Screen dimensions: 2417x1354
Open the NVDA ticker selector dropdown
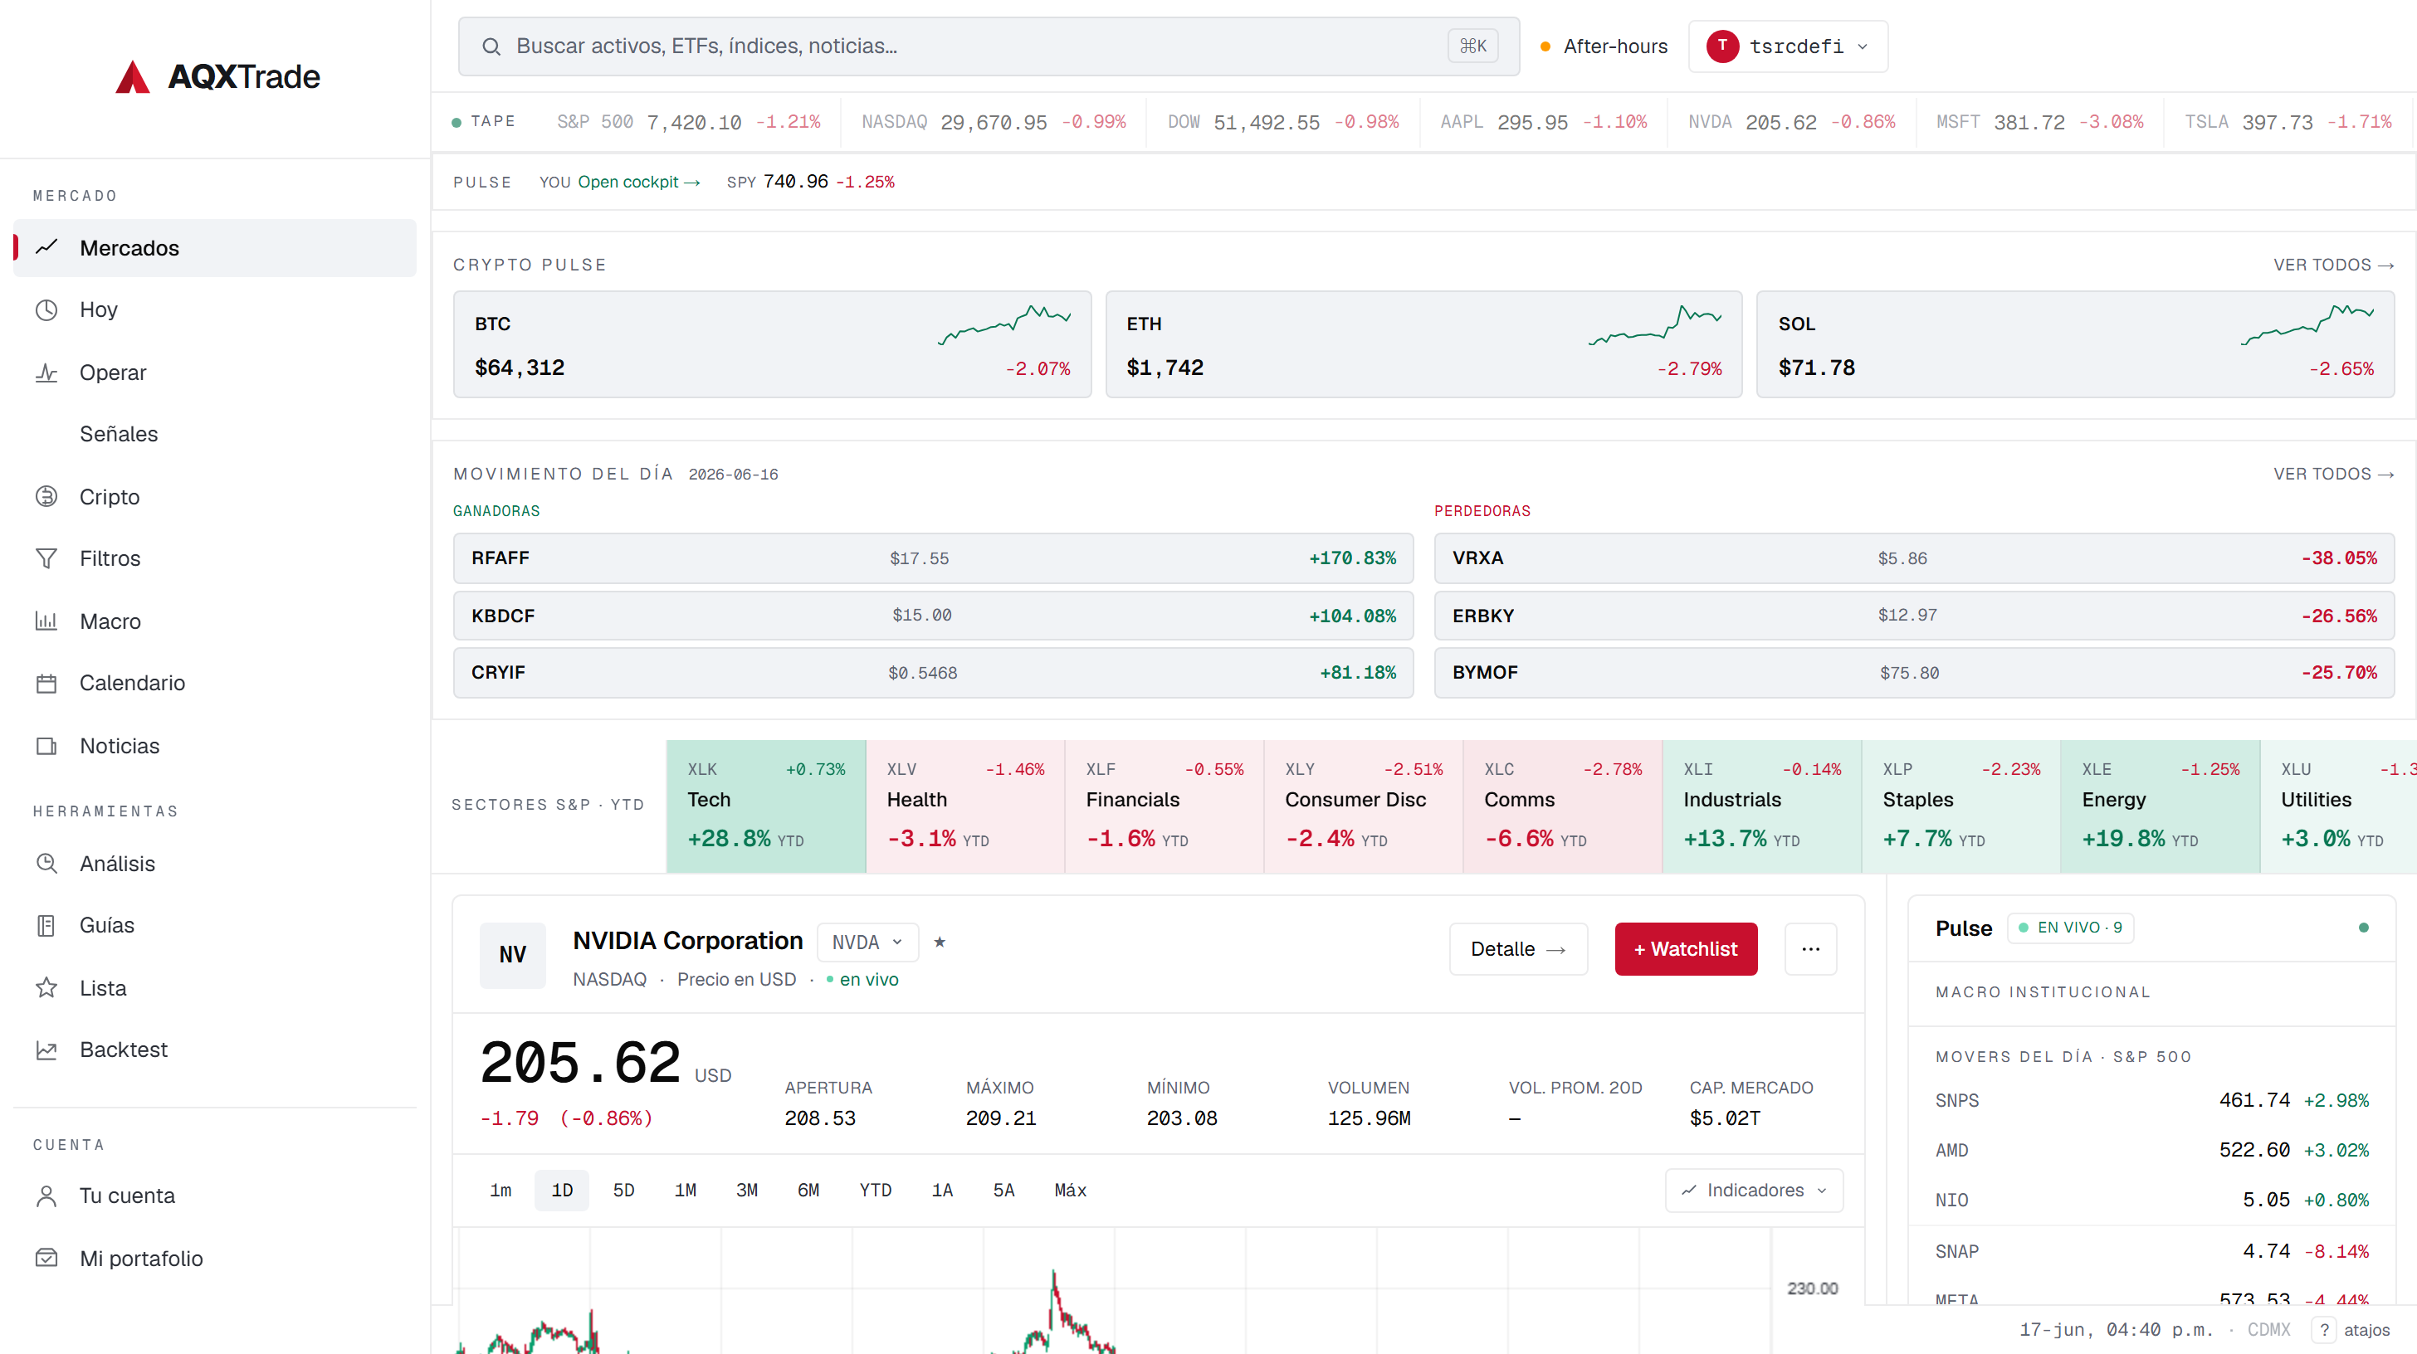[867, 942]
